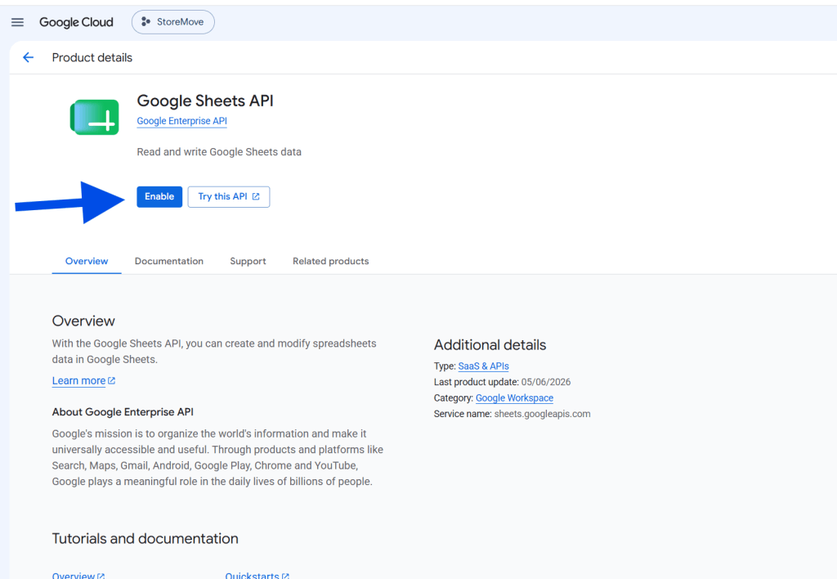The image size is (837, 579).
Task: Open the Google Workspace category link
Action: (x=515, y=398)
